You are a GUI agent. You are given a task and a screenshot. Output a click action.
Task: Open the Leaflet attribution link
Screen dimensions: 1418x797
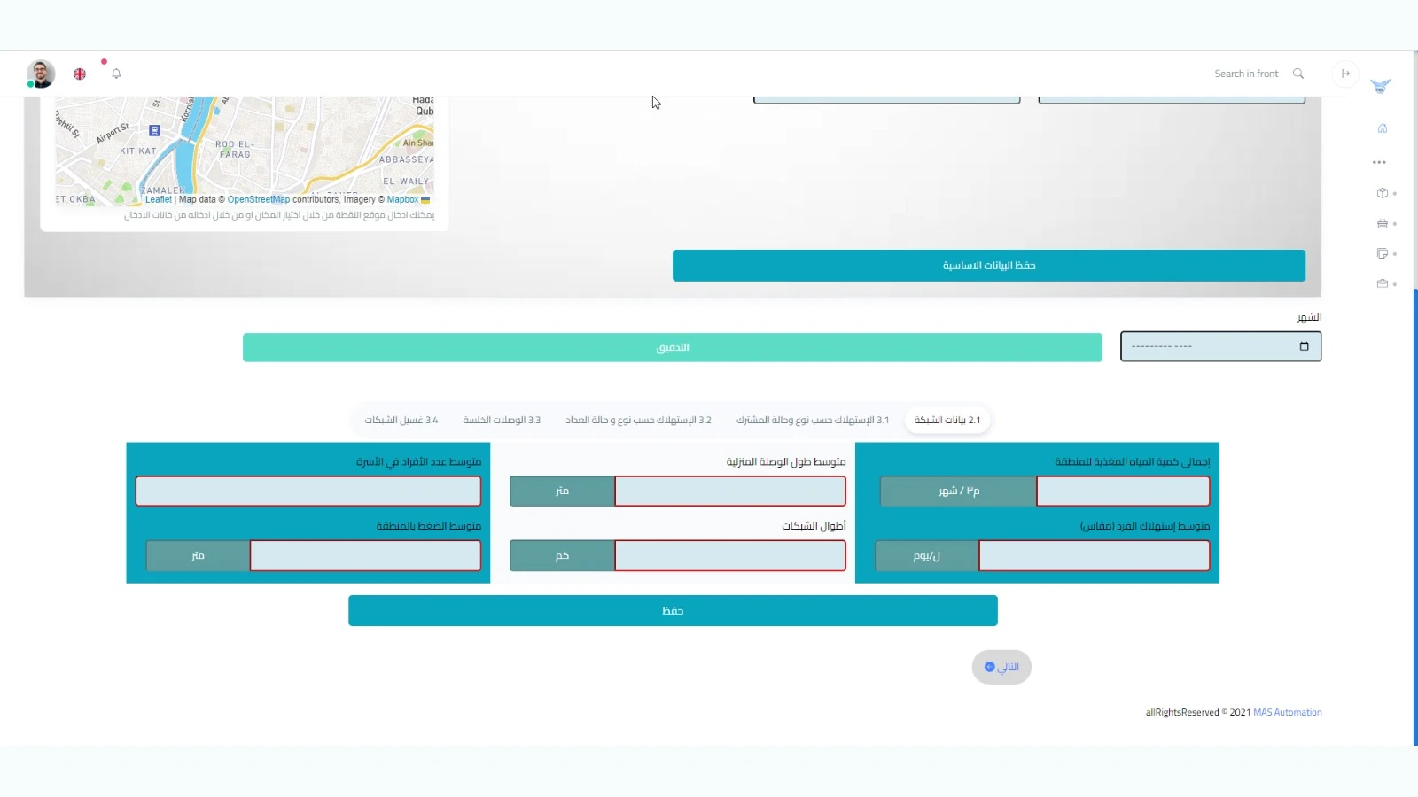(x=159, y=199)
